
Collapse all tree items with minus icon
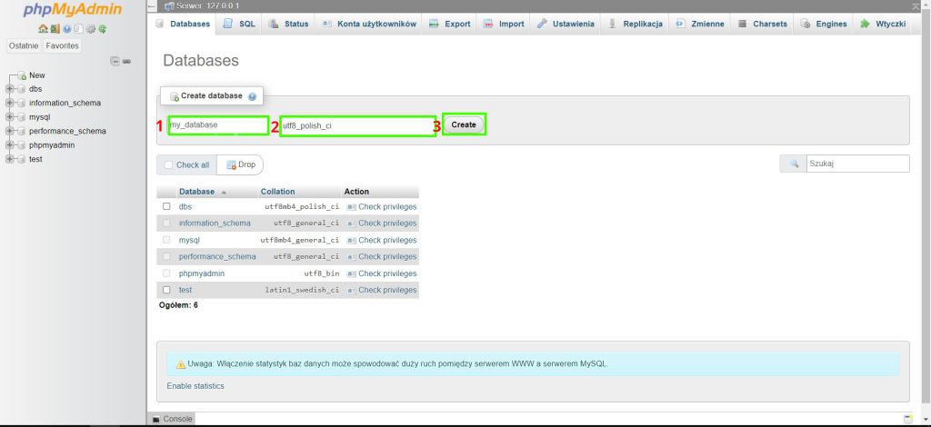[115, 61]
